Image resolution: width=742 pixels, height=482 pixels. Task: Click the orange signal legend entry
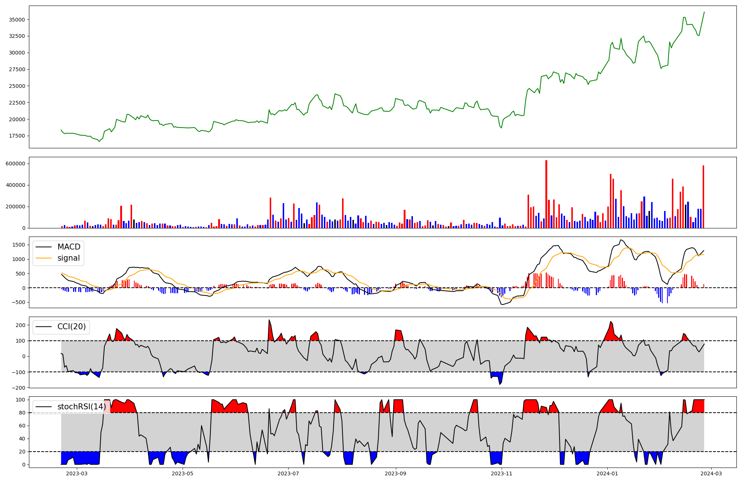68,258
